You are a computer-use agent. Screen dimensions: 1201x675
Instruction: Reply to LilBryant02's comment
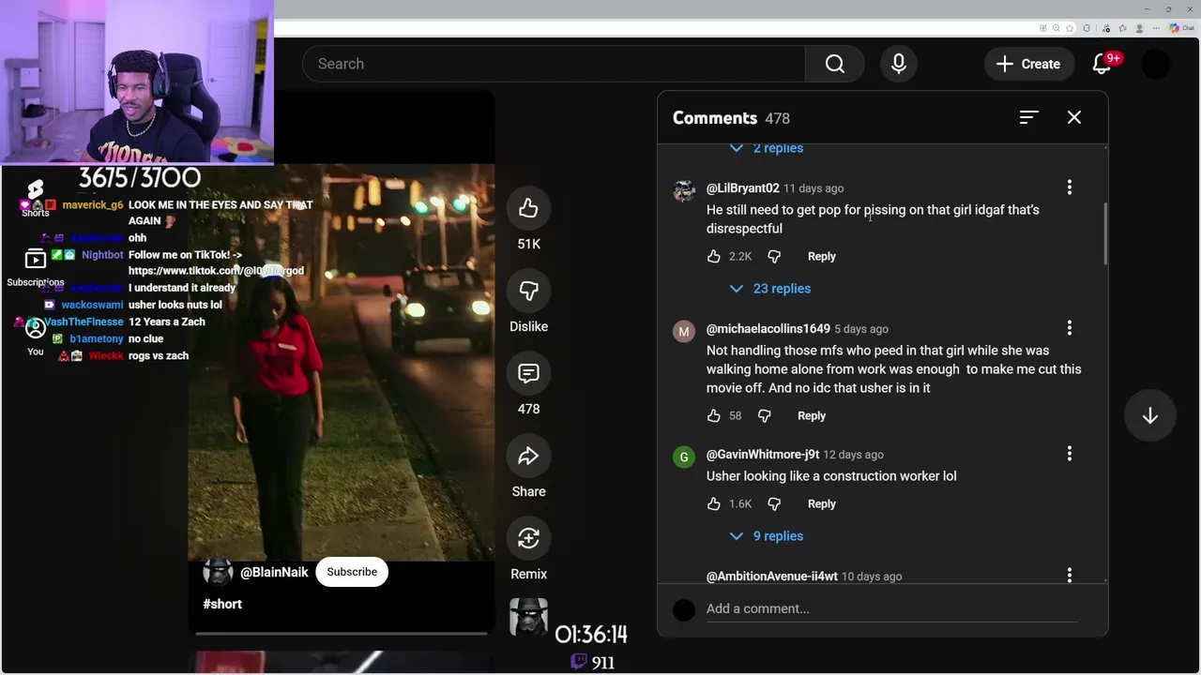click(821, 256)
